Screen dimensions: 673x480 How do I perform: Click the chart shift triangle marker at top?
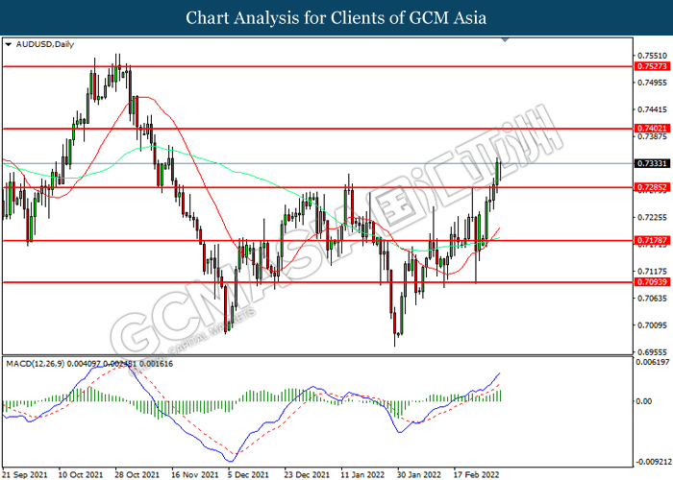click(505, 40)
